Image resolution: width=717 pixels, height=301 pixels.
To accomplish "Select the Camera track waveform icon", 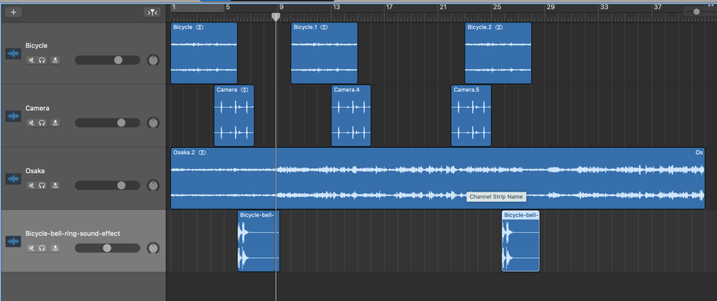I will pyautogui.click(x=14, y=116).
